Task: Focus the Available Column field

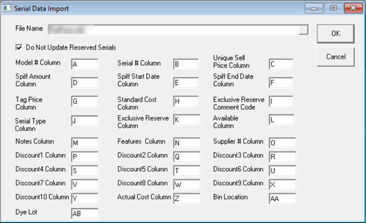Action: [x=281, y=120]
